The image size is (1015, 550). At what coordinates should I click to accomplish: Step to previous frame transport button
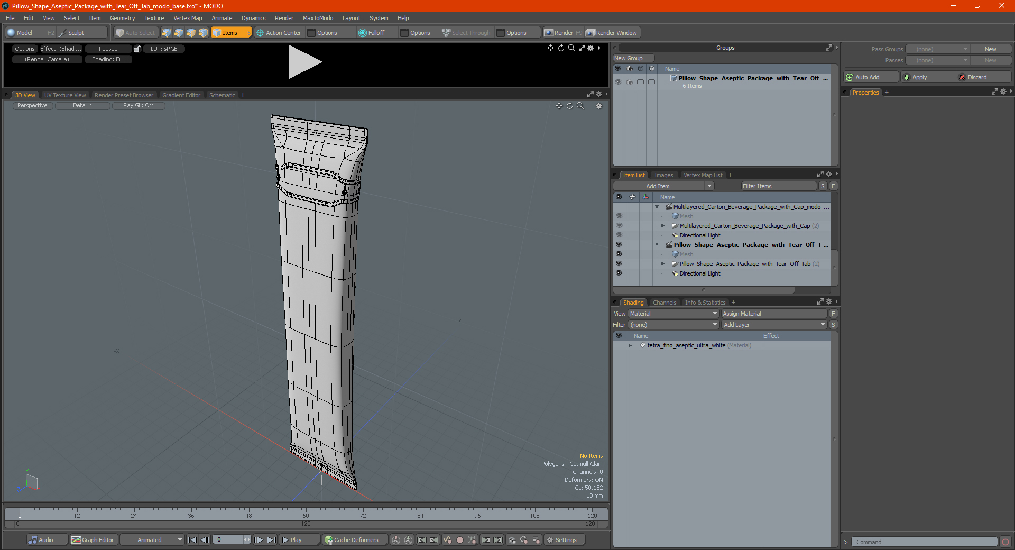(x=205, y=540)
